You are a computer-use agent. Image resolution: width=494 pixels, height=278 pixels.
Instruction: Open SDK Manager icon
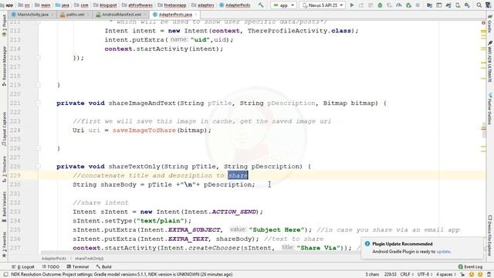coord(467,5)
